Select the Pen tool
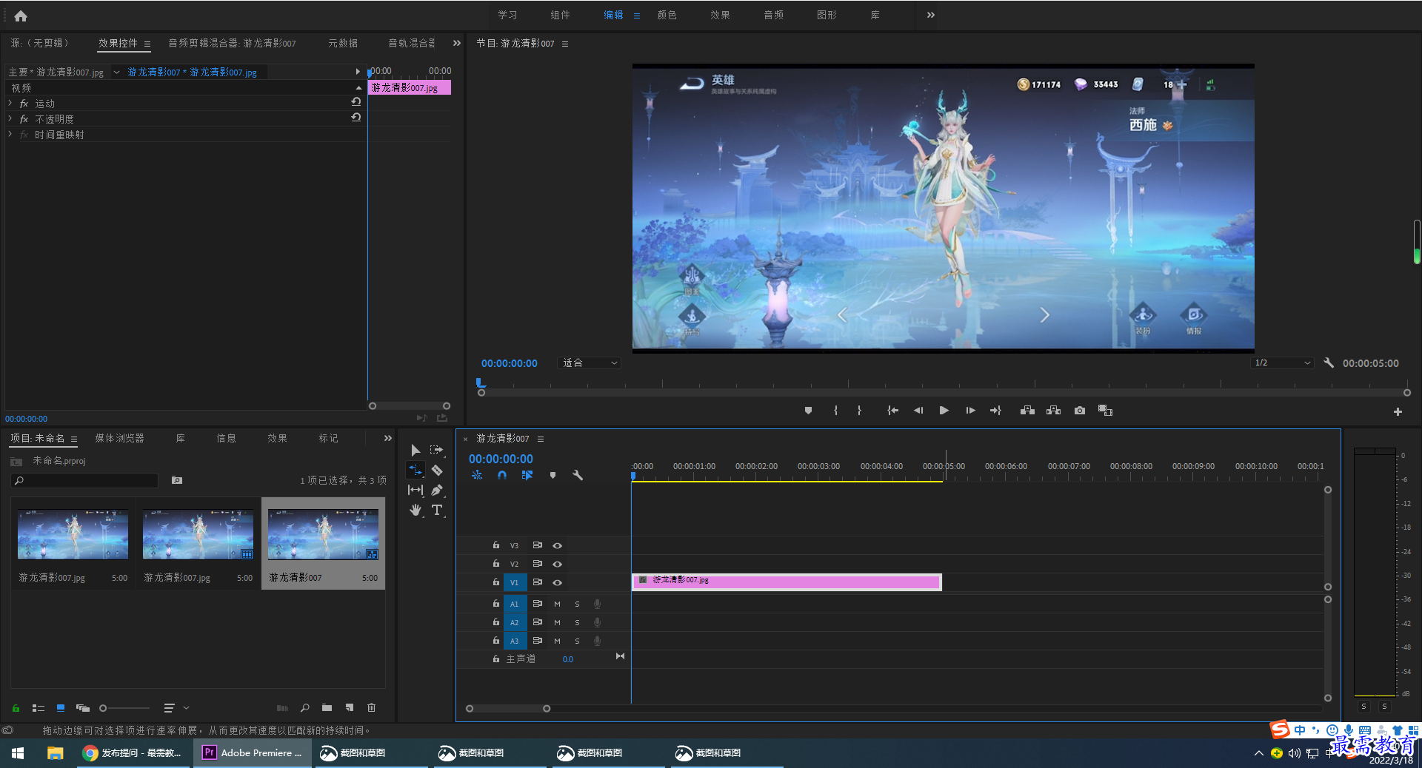 (437, 490)
